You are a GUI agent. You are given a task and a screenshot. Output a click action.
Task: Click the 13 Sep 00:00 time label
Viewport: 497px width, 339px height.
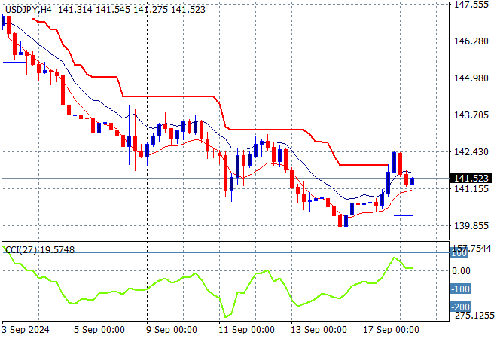[319, 330]
